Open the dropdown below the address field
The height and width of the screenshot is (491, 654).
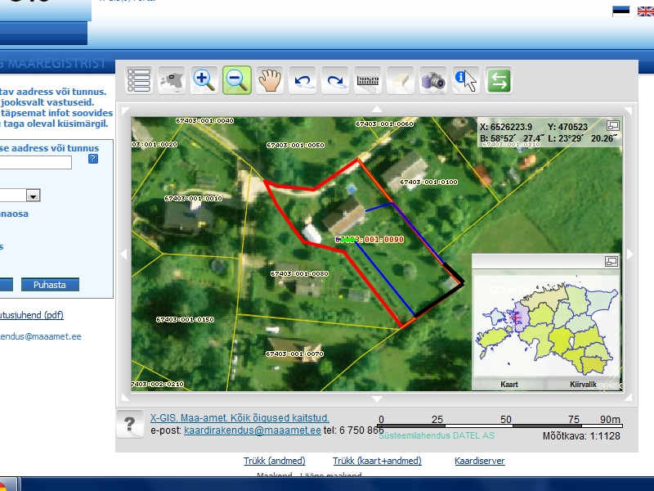coord(33,196)
